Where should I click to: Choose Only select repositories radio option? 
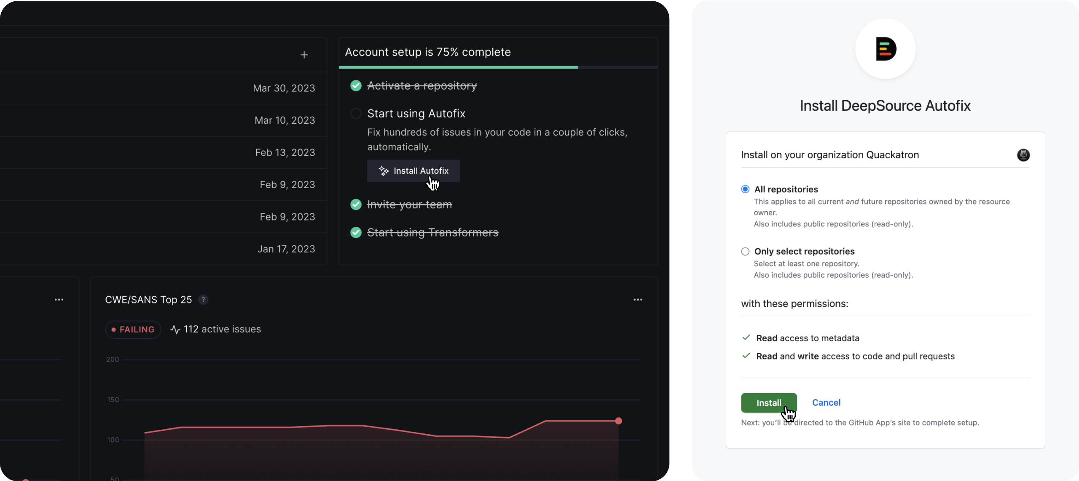[x=745, y=252]
